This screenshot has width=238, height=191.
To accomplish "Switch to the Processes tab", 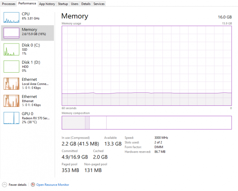I will pos(9,4).
